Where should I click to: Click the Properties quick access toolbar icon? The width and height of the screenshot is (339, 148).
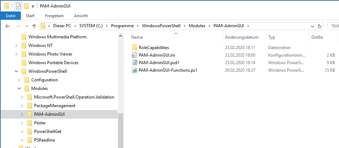point(18,6)
